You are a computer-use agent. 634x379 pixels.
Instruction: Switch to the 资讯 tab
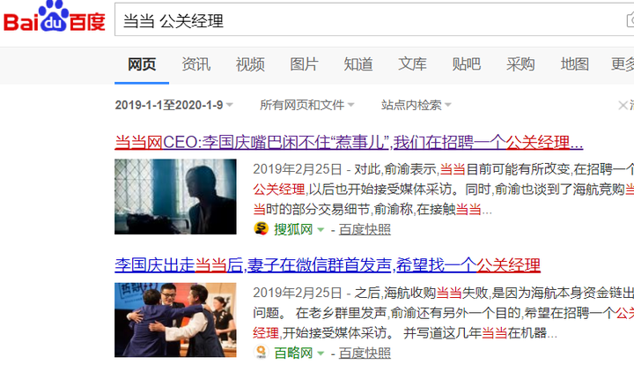point(196,64)
